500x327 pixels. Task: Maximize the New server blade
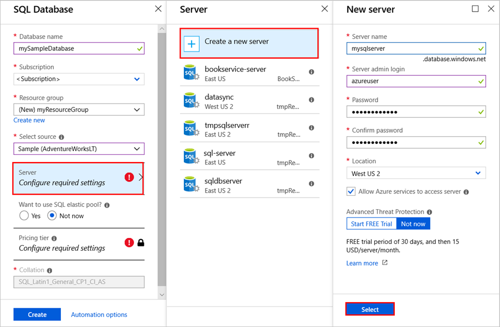click(x=475, y=9)
